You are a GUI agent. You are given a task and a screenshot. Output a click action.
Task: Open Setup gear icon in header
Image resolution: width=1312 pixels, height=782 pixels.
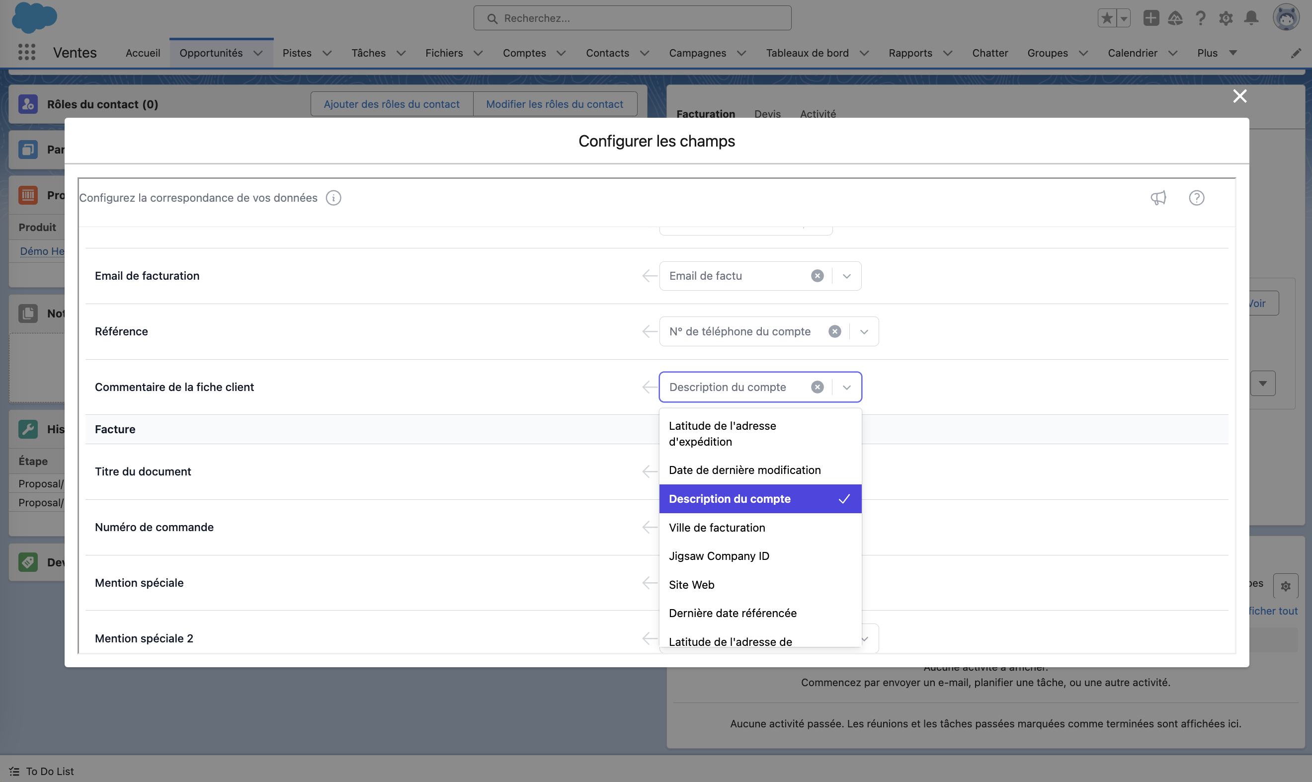point(1226,18)
